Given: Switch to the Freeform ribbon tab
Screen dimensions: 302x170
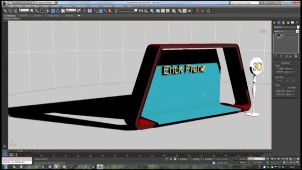Looking at the screenshot, I should point(24,16).
